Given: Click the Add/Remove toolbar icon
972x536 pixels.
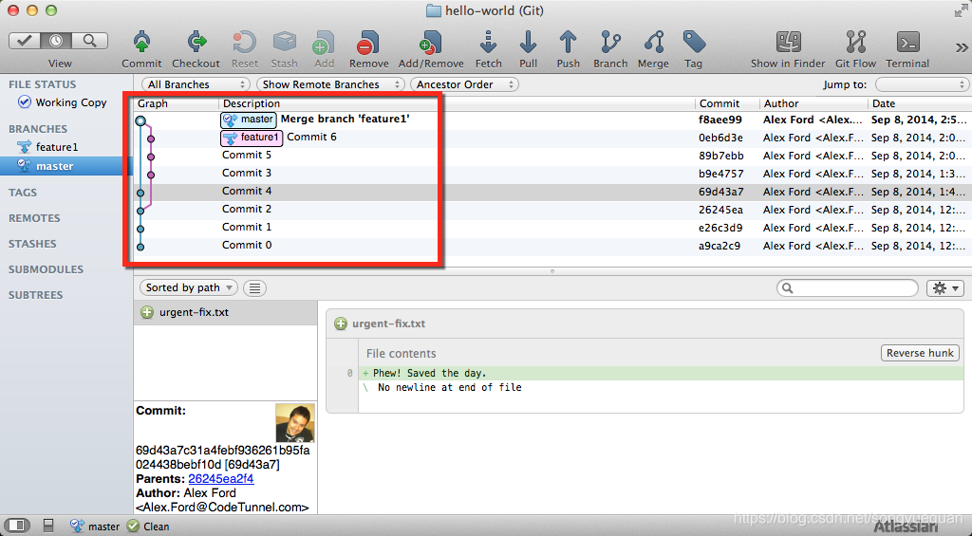Looking at the screenshot, I should (x=431, y=42).
